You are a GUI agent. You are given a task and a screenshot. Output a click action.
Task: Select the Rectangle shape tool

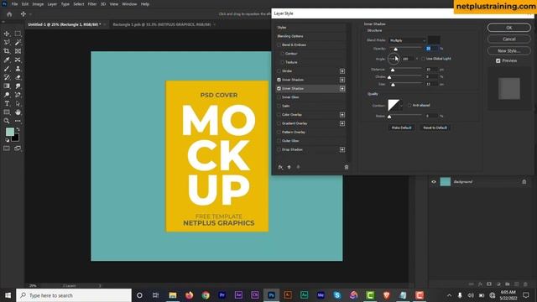tap(7, 112)
